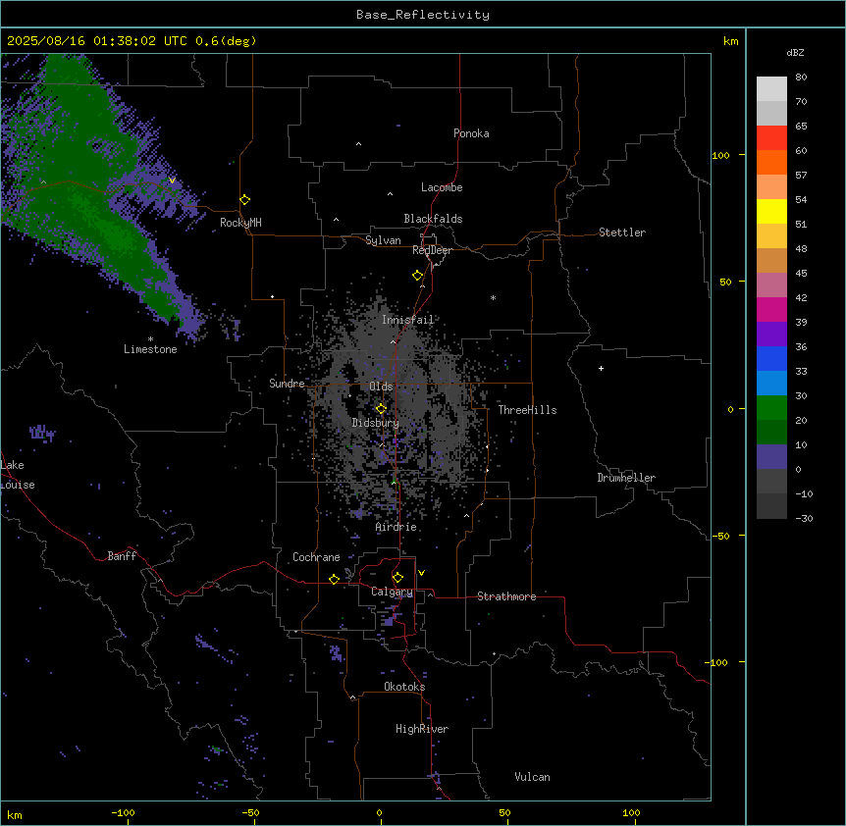Click the asterisk marker above Limestone
This screenshot has width=846, height=826.
pos(150,339)
